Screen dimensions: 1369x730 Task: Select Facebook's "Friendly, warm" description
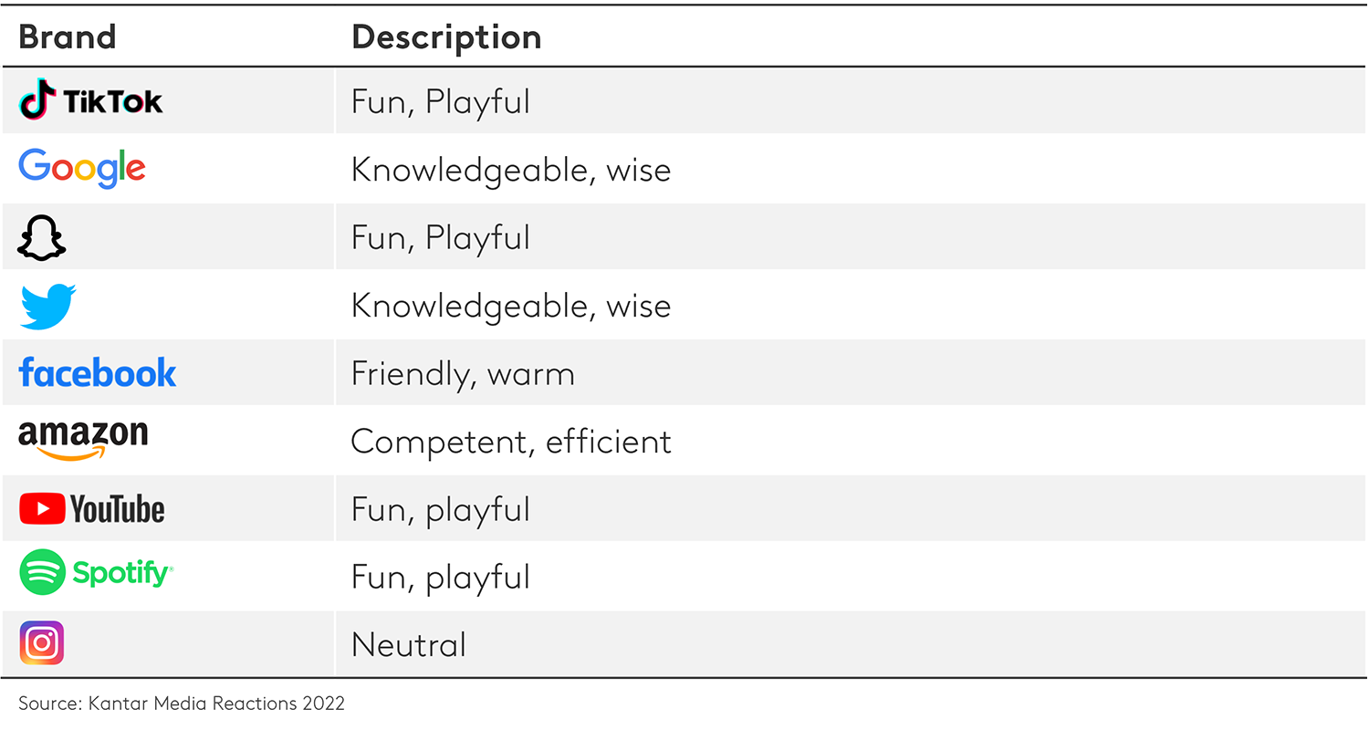pyautogui.click(x=463, y=374)
